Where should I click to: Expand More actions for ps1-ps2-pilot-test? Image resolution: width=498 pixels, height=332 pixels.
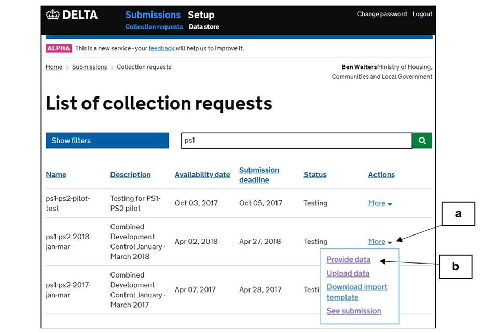click(x=380, y=203)
